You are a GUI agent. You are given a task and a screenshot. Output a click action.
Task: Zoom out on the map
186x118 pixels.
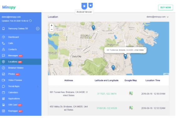click(52, 29)
